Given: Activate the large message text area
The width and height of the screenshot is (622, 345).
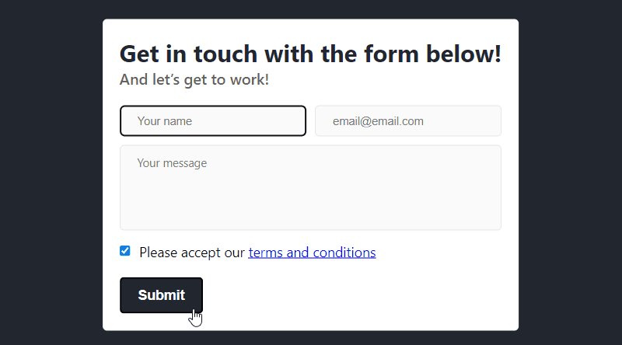Looking at the screenshot, I should (x=310, y=188).
